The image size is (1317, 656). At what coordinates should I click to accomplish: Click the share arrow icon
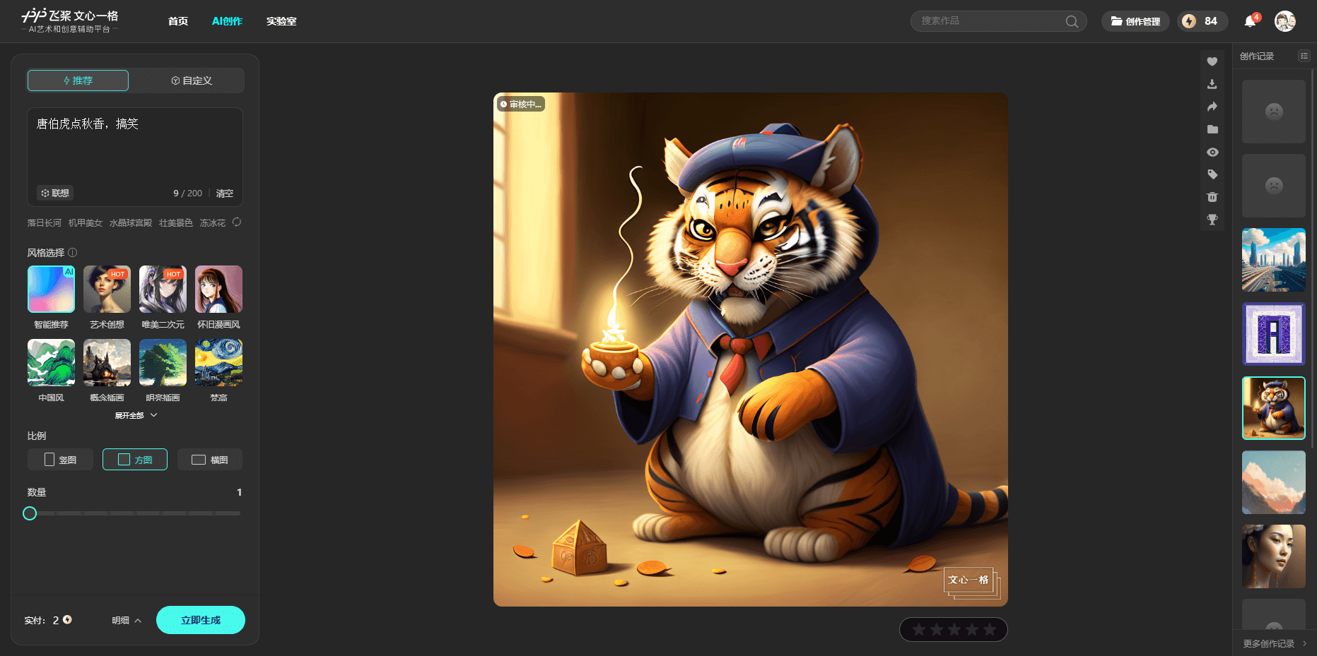point(1212,107)
